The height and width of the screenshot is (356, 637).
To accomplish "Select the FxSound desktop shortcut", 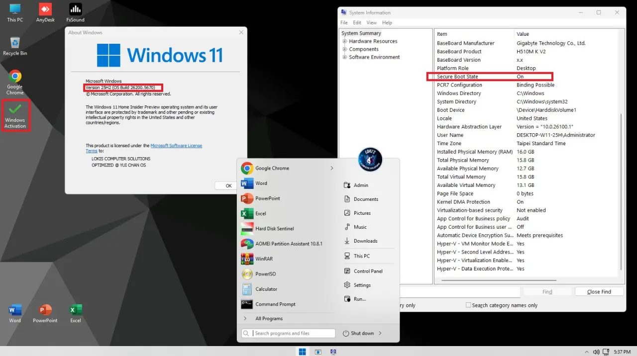I will pyautogui.click(x=75, y=13).
